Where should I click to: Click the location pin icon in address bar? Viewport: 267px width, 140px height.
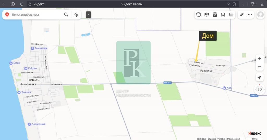pyautogui.click(x=228, y=4)
